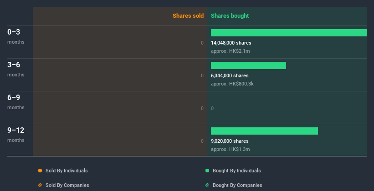Click the 9,020,000 shares value
This screenshot has width=374, height=191.
pos(230,141)
